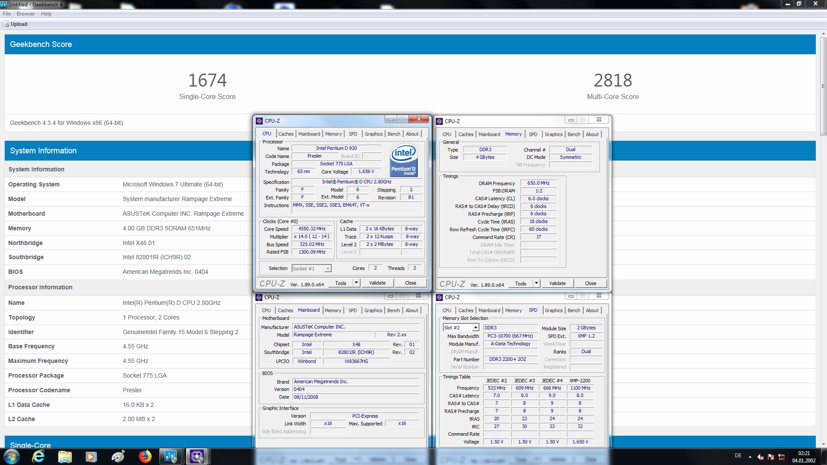The image size is (827, 465).
Task: Expand Tools arrow in the Processor CPU-Z window
Action: point(356,283)
